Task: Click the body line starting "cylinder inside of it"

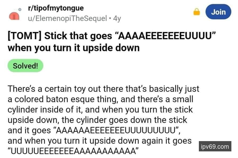Action: [x=100, y=109]
